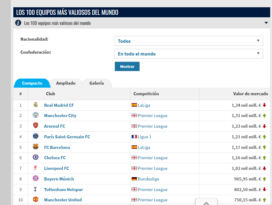Open the Manchester City club link

60,116
